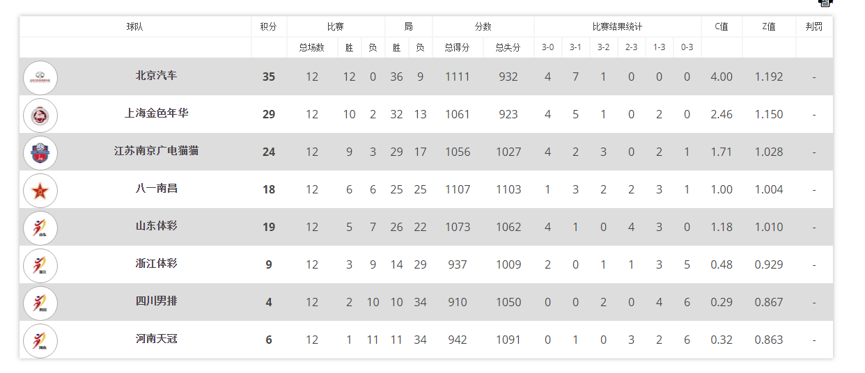Click the 四川男排 team logo
Image resolution: width=865 pixels, height=373 pixels.
[x=40, y=303]
